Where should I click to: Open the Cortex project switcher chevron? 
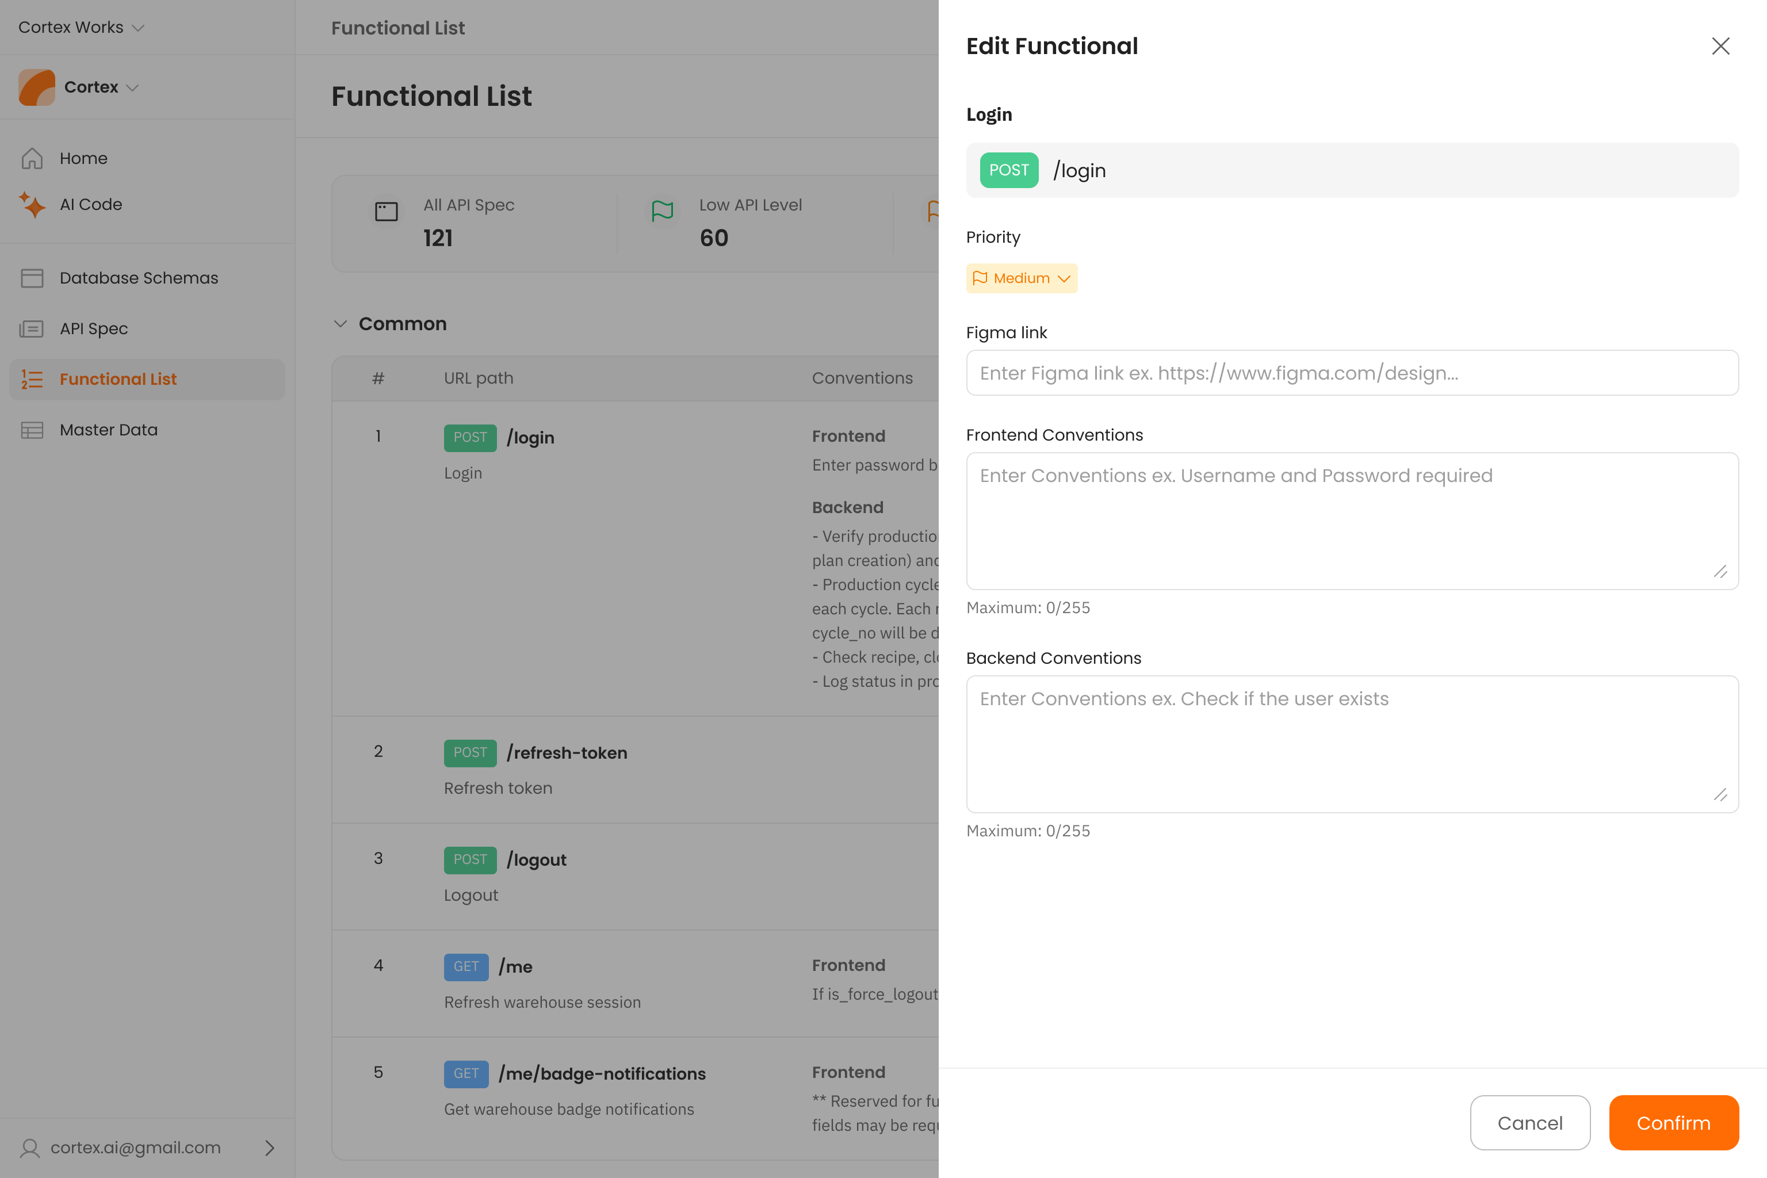click(x=133, y=88)
